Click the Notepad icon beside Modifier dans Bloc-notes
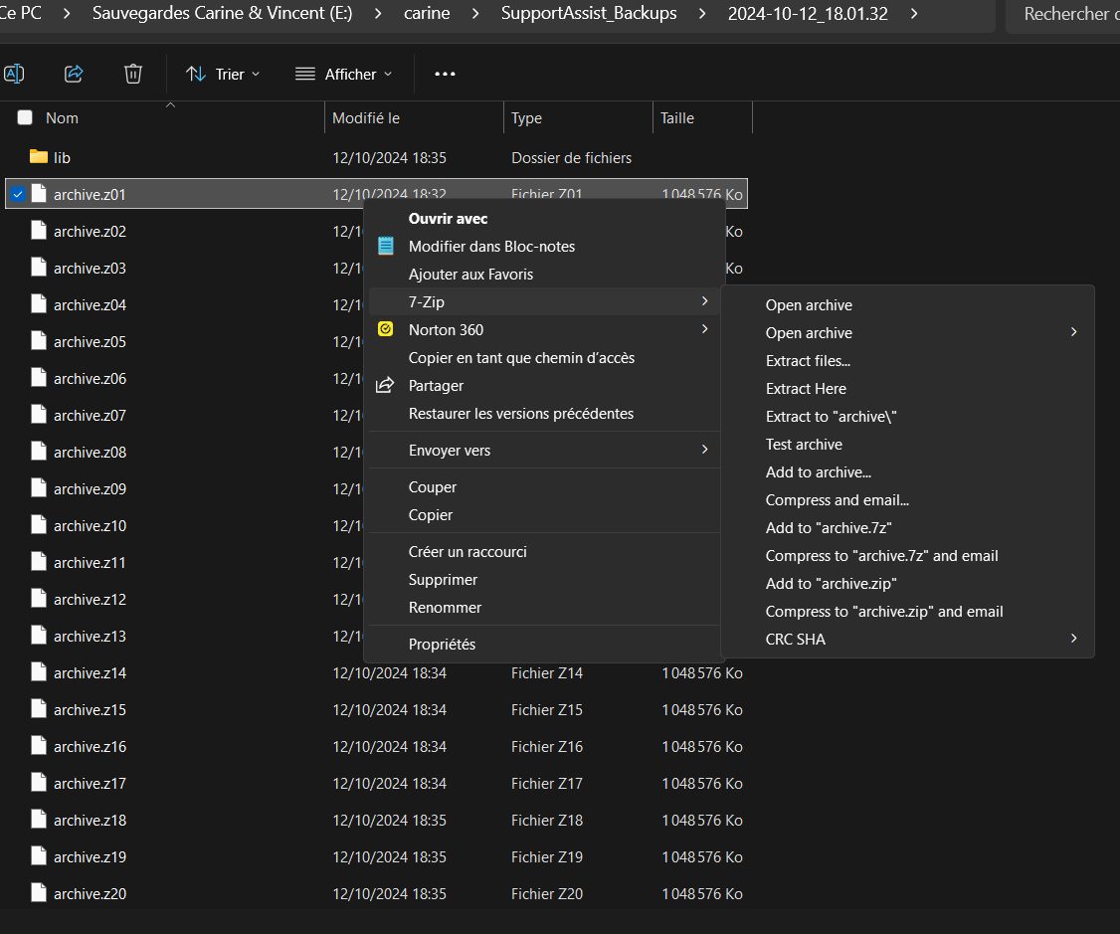 click(x=386, y=246)
